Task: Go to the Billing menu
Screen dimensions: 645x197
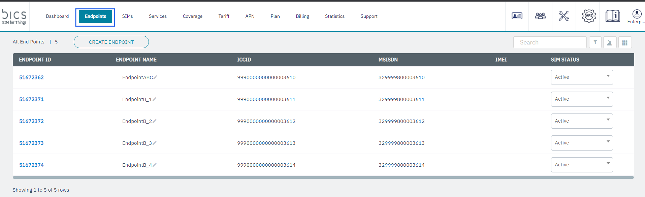Action: (302, 16)
